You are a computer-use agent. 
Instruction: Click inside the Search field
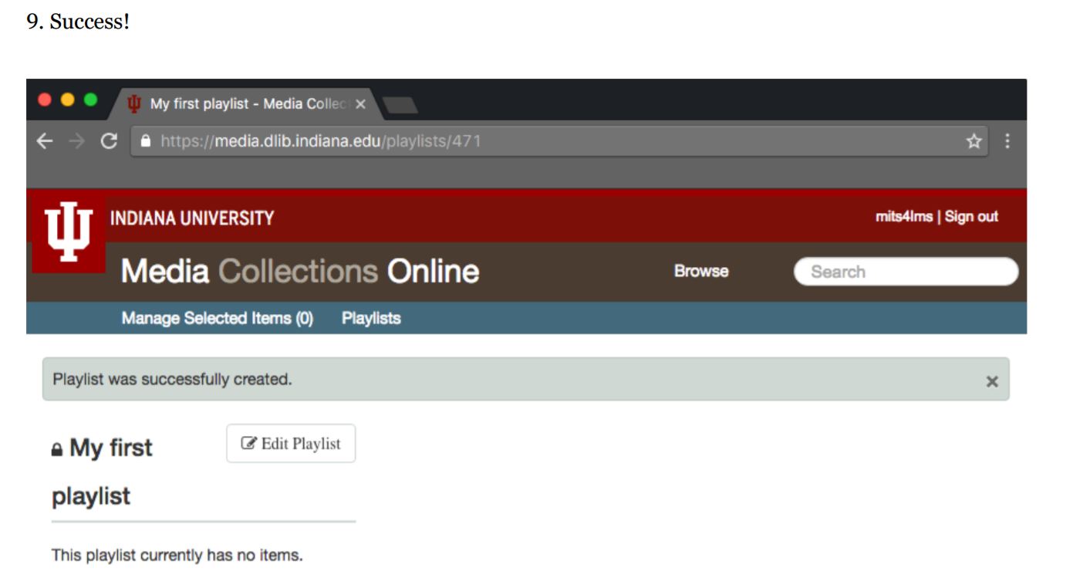click(908, 272)
